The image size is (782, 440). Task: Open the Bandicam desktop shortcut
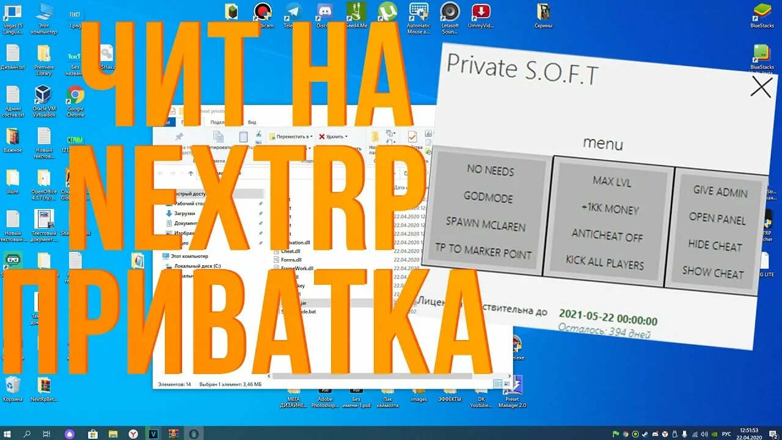[263, 16]
